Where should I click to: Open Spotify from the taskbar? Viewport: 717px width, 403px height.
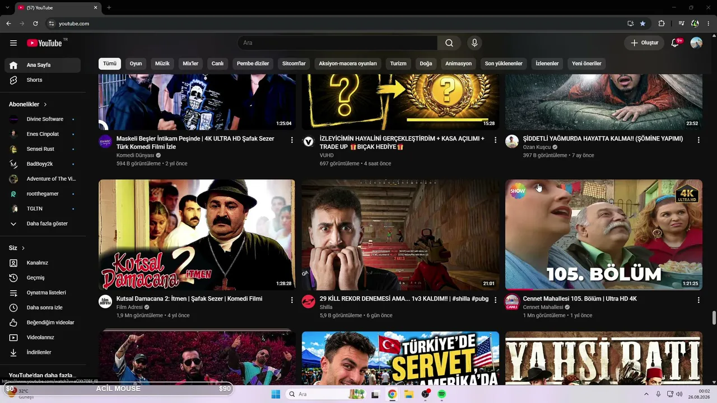click(x=441, y=394)
